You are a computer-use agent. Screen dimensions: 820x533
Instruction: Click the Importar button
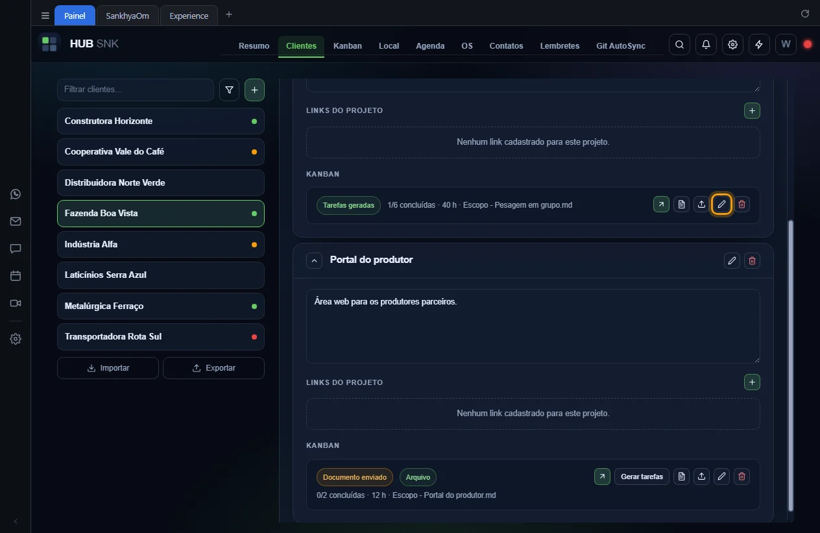[108, 368]
